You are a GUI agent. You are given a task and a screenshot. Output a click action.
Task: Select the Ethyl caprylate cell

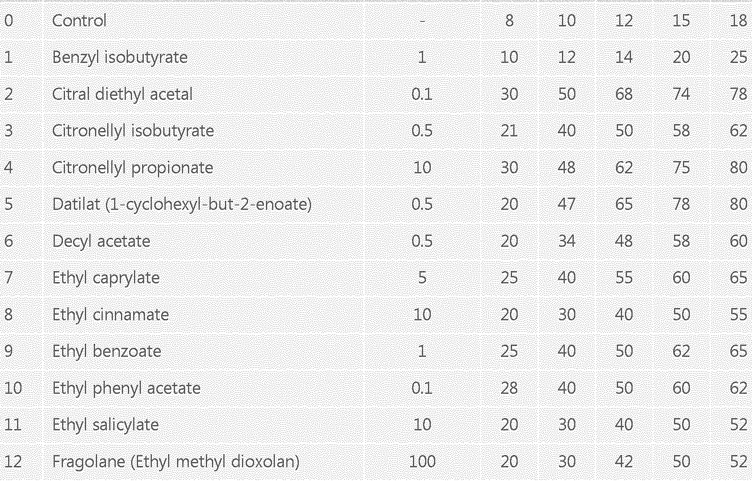pyautogui.click(x=106, y=278)
